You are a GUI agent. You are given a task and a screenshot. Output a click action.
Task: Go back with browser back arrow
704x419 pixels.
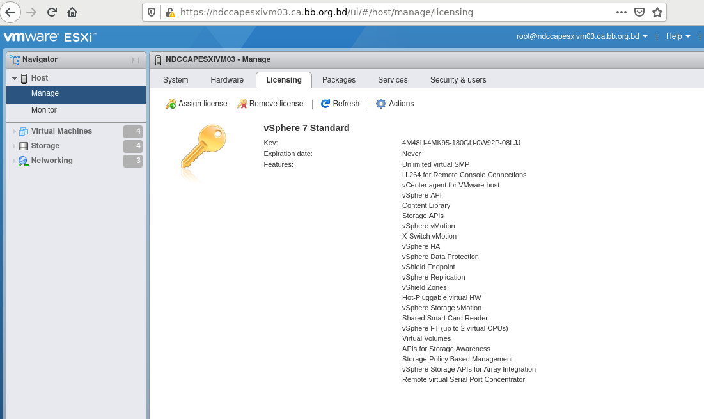tap(10, 12)
